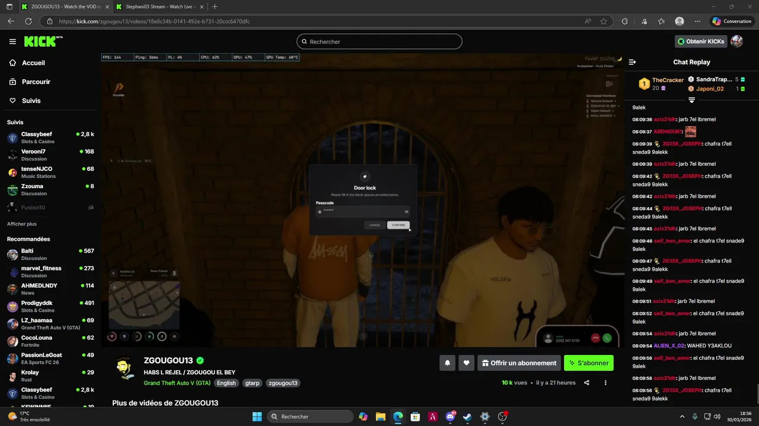Image resolution: width=759 pixels, height=426 pixels.
Task: Open the Windows Start menu
Action: pyautogui.click(x=257, y=417)
